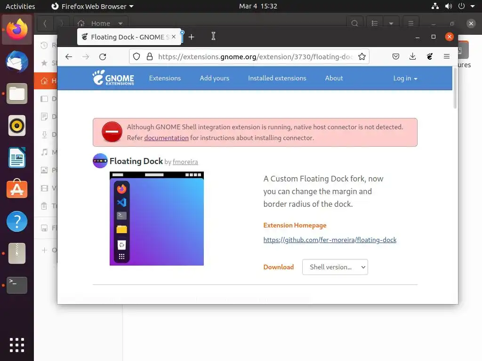Open Thunderbird Mail from dock
The image size is (482, 361).
(17, 62)
